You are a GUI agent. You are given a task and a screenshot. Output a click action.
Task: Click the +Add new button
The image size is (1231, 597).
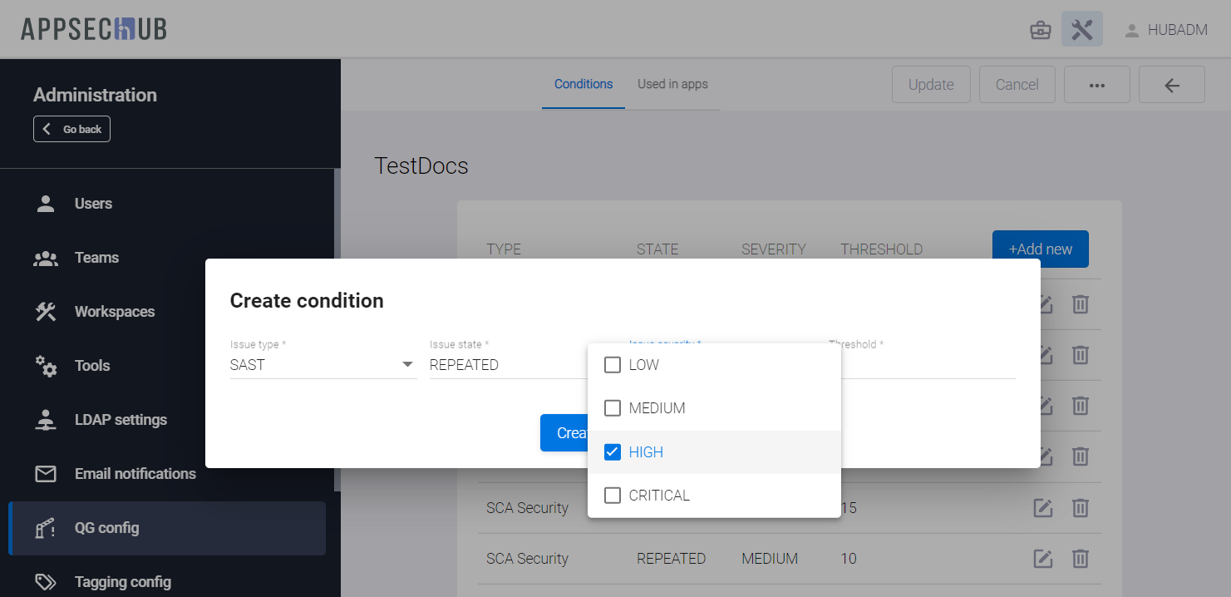pyautogui.click(x=1040, y=249)
